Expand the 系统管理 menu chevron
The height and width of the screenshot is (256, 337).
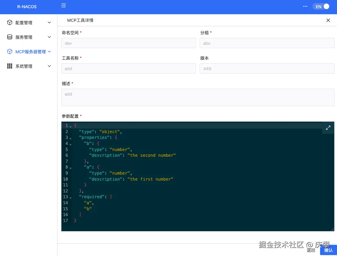(49, 66)
